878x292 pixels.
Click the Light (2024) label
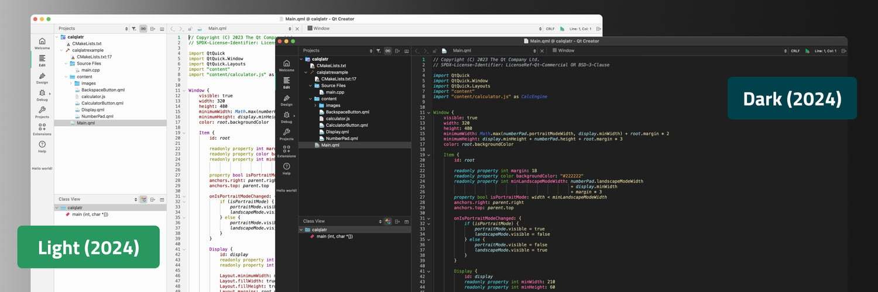click(88, 247)
